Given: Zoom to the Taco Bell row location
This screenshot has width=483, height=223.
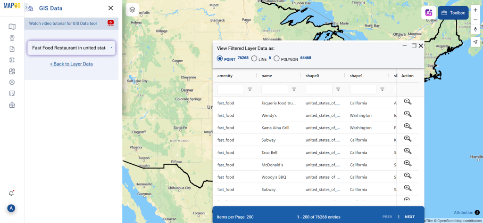Looking at the screenshot, I should click(408, 151).
